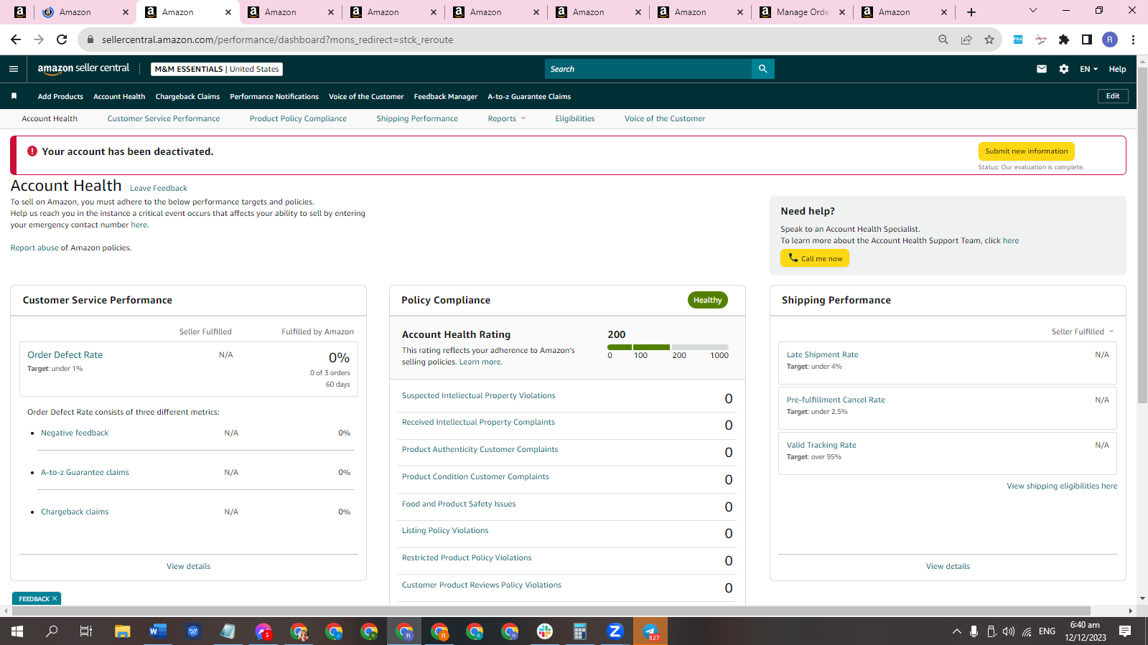Screen dimensions: 1148x645
Task: Click the browser address bar URL
Action: click(x=277, y=39)
